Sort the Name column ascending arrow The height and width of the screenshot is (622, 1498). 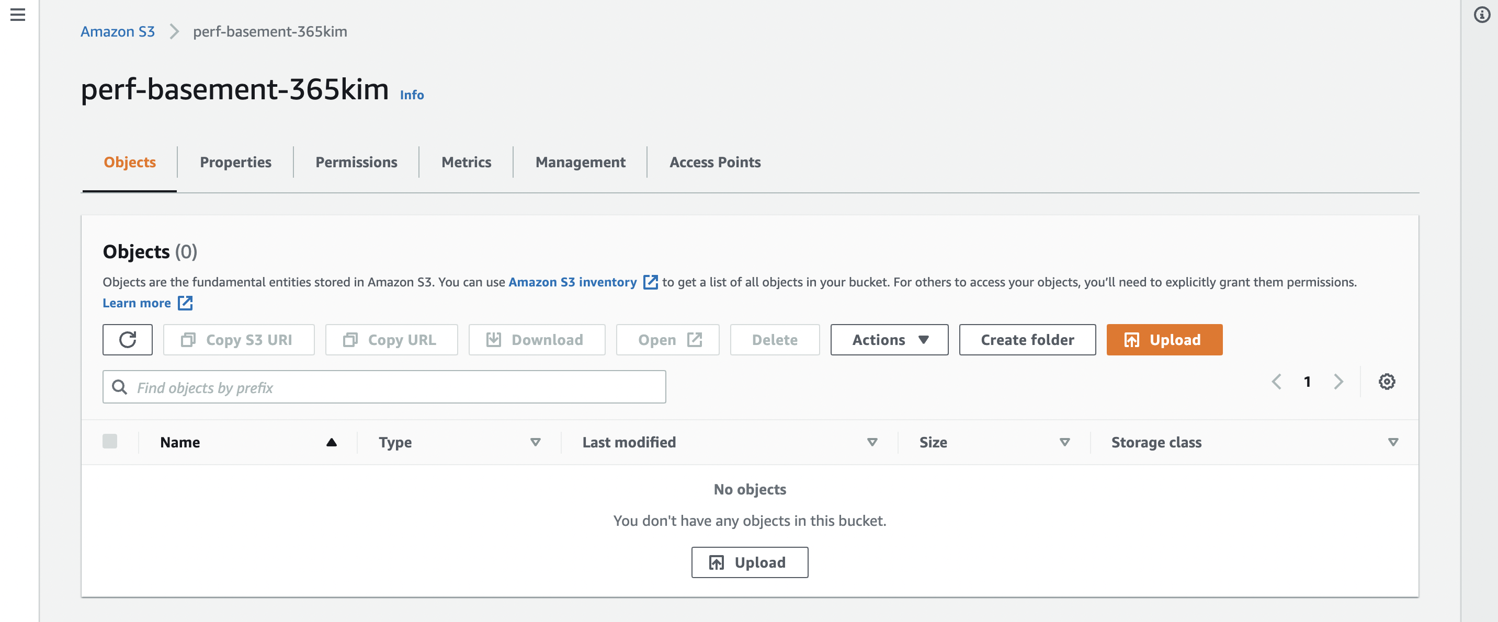coord(332,442)
